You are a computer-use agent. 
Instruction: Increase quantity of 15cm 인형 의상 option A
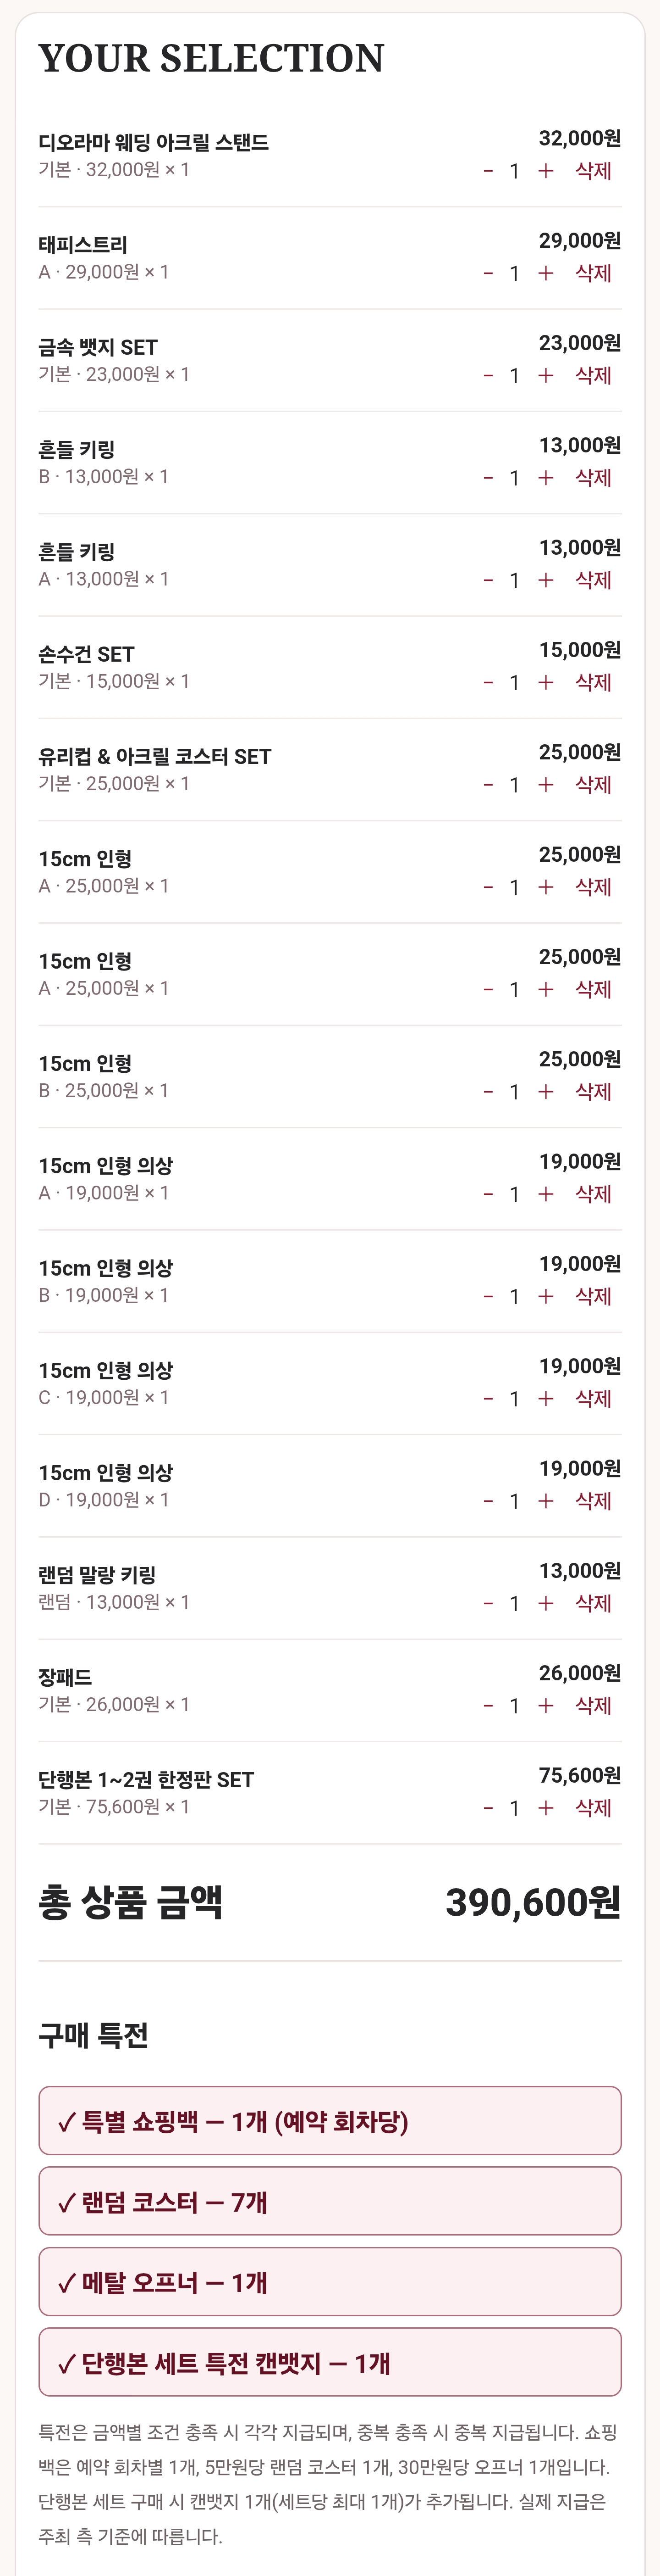(545, 1194)
